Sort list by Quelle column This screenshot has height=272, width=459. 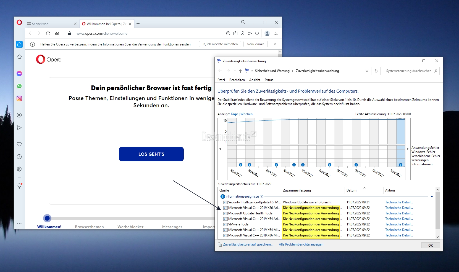[x=250, y=190]
